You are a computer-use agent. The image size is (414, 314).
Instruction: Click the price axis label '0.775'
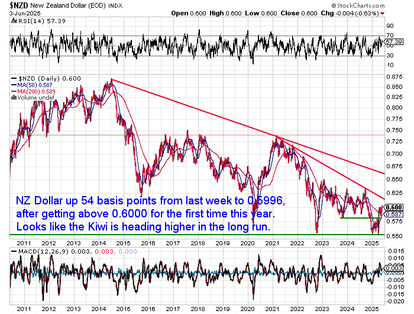tap(394, 118)
